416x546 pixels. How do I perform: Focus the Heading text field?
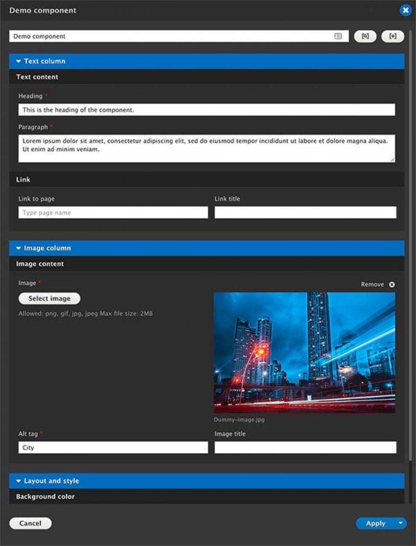[x=206, y=110]
